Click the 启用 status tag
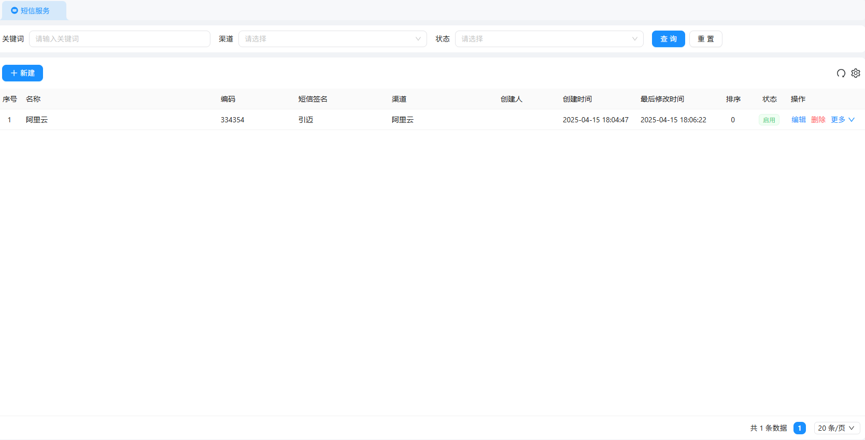 pyautogui.click(x=769, y=120)
